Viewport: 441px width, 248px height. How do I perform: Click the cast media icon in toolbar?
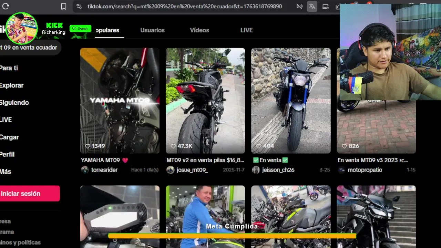(x=325, y=6)
